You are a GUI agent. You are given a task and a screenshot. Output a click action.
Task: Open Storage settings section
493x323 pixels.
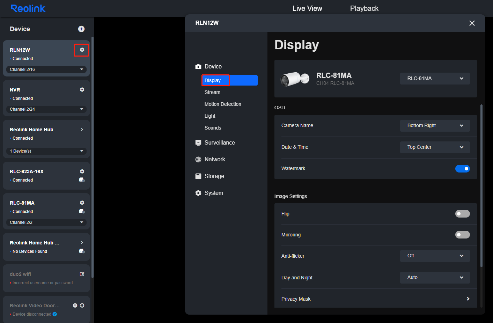[x=209, y=176]
